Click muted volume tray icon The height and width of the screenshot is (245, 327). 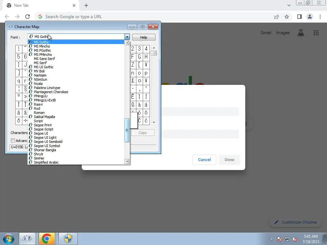295,239
